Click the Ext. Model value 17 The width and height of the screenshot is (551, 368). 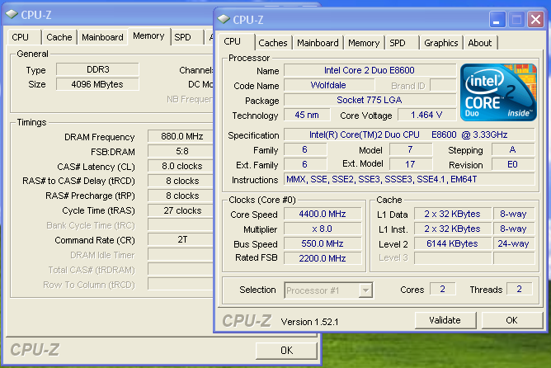[x=410, y=164]
